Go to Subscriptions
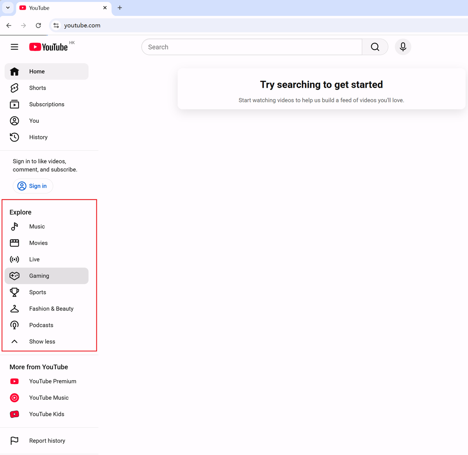 point(46,104)
